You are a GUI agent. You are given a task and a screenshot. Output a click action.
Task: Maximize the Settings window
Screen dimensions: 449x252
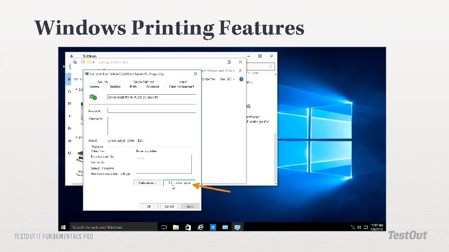pos(260,56)
